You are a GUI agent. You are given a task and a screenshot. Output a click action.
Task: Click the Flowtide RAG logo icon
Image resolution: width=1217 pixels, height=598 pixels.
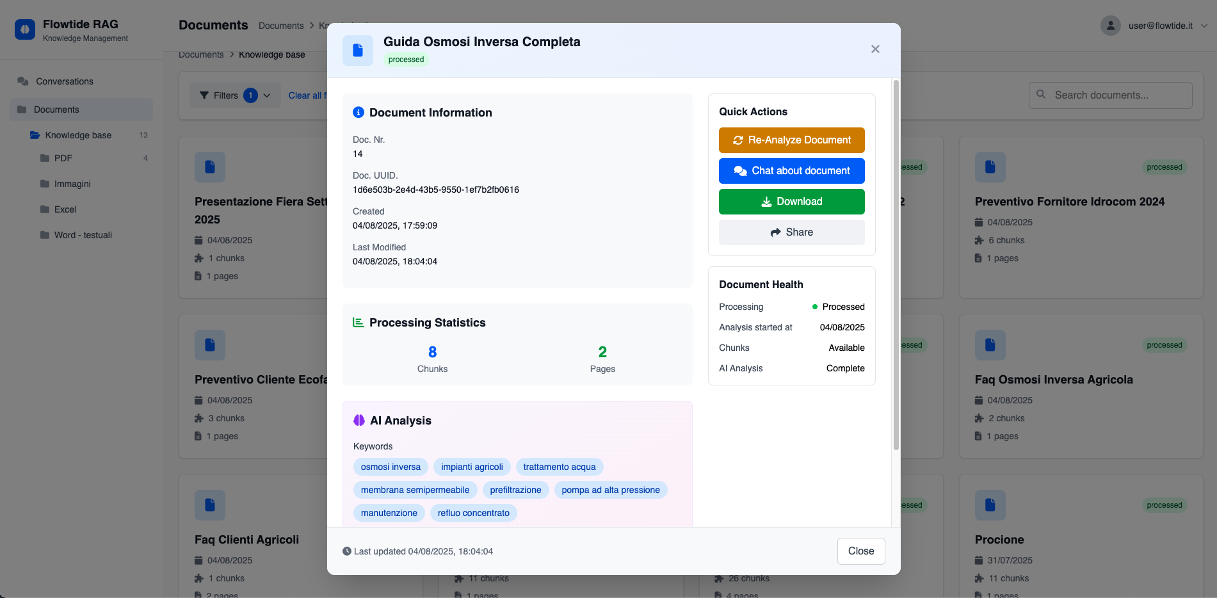pos(25,29)
